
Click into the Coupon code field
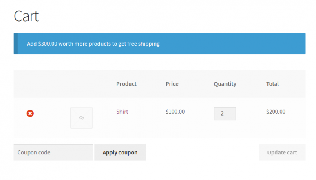tap(53, 152)
